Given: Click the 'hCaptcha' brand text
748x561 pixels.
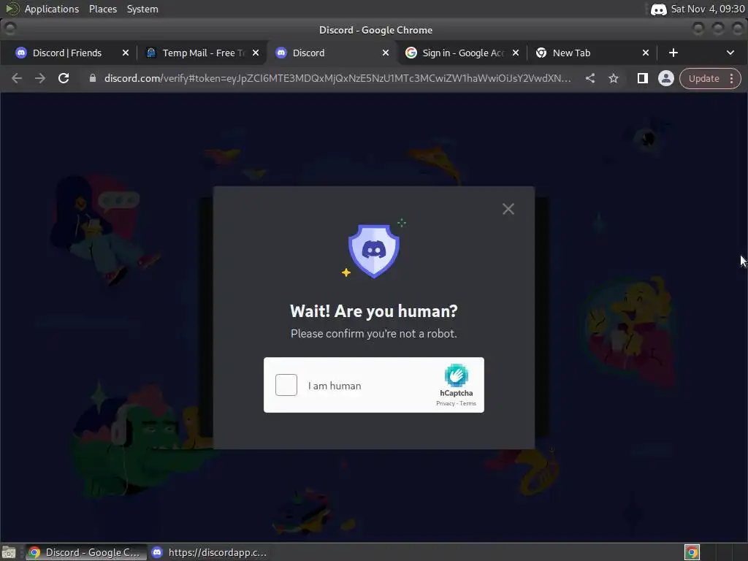Looking at the screenshot, I should click(456, 393).
